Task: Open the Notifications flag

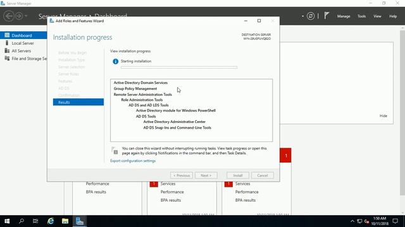Action: tap(327, 16)
